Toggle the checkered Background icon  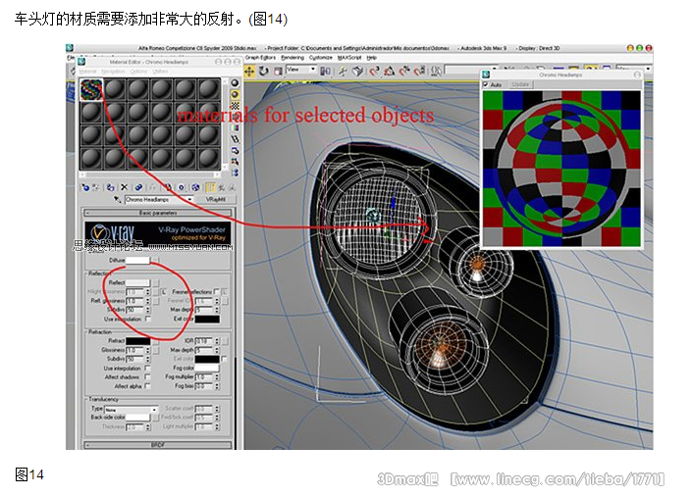coord(236,106)
